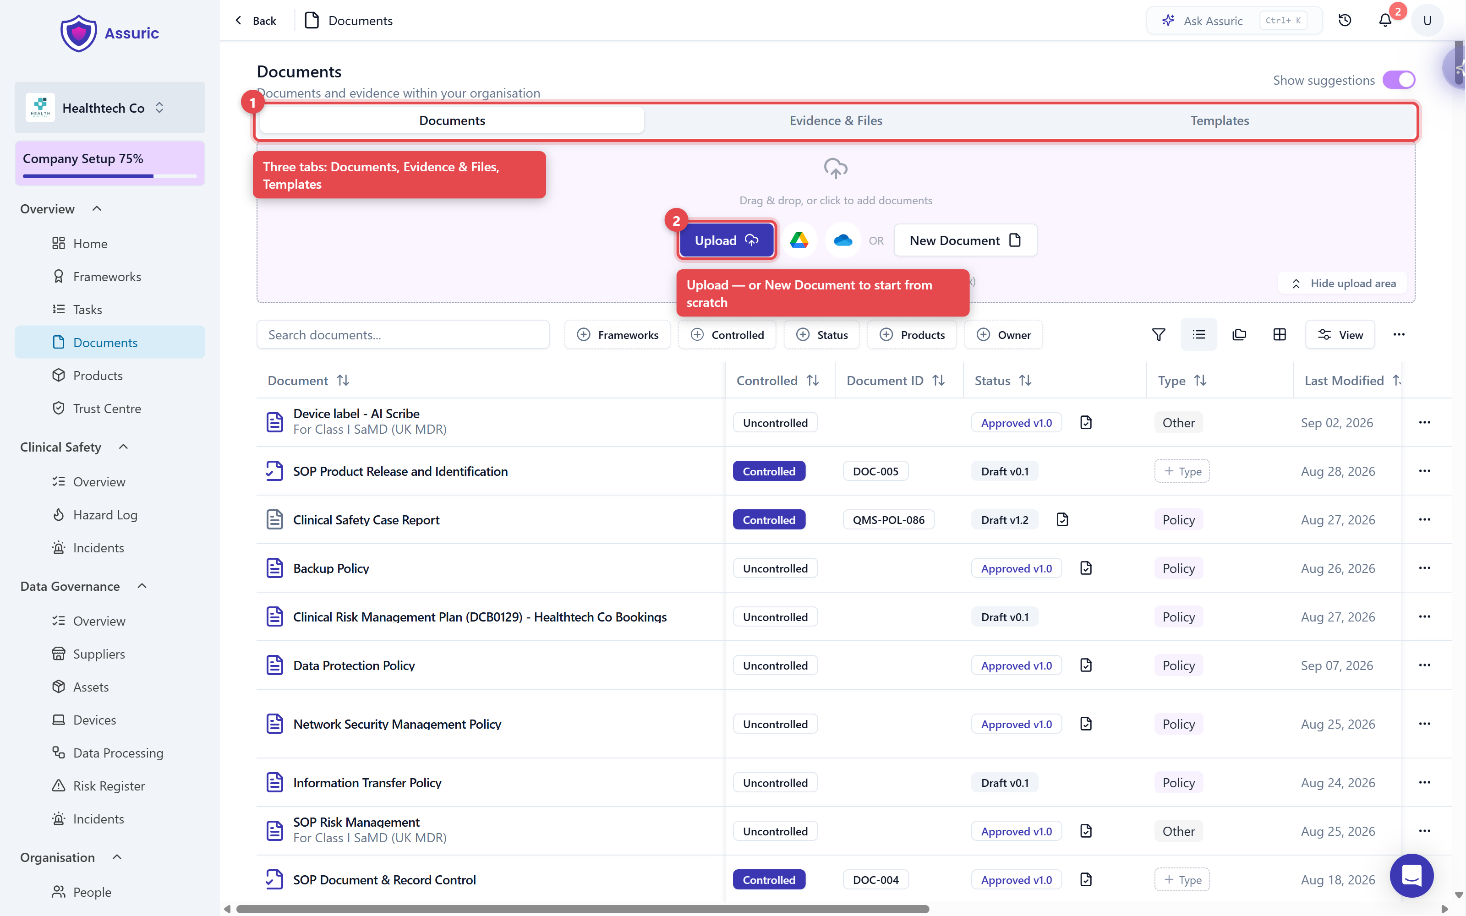Screen dimensions: 1466x916
Task: Open Ask Assuric
Action: coord(1234,21)
